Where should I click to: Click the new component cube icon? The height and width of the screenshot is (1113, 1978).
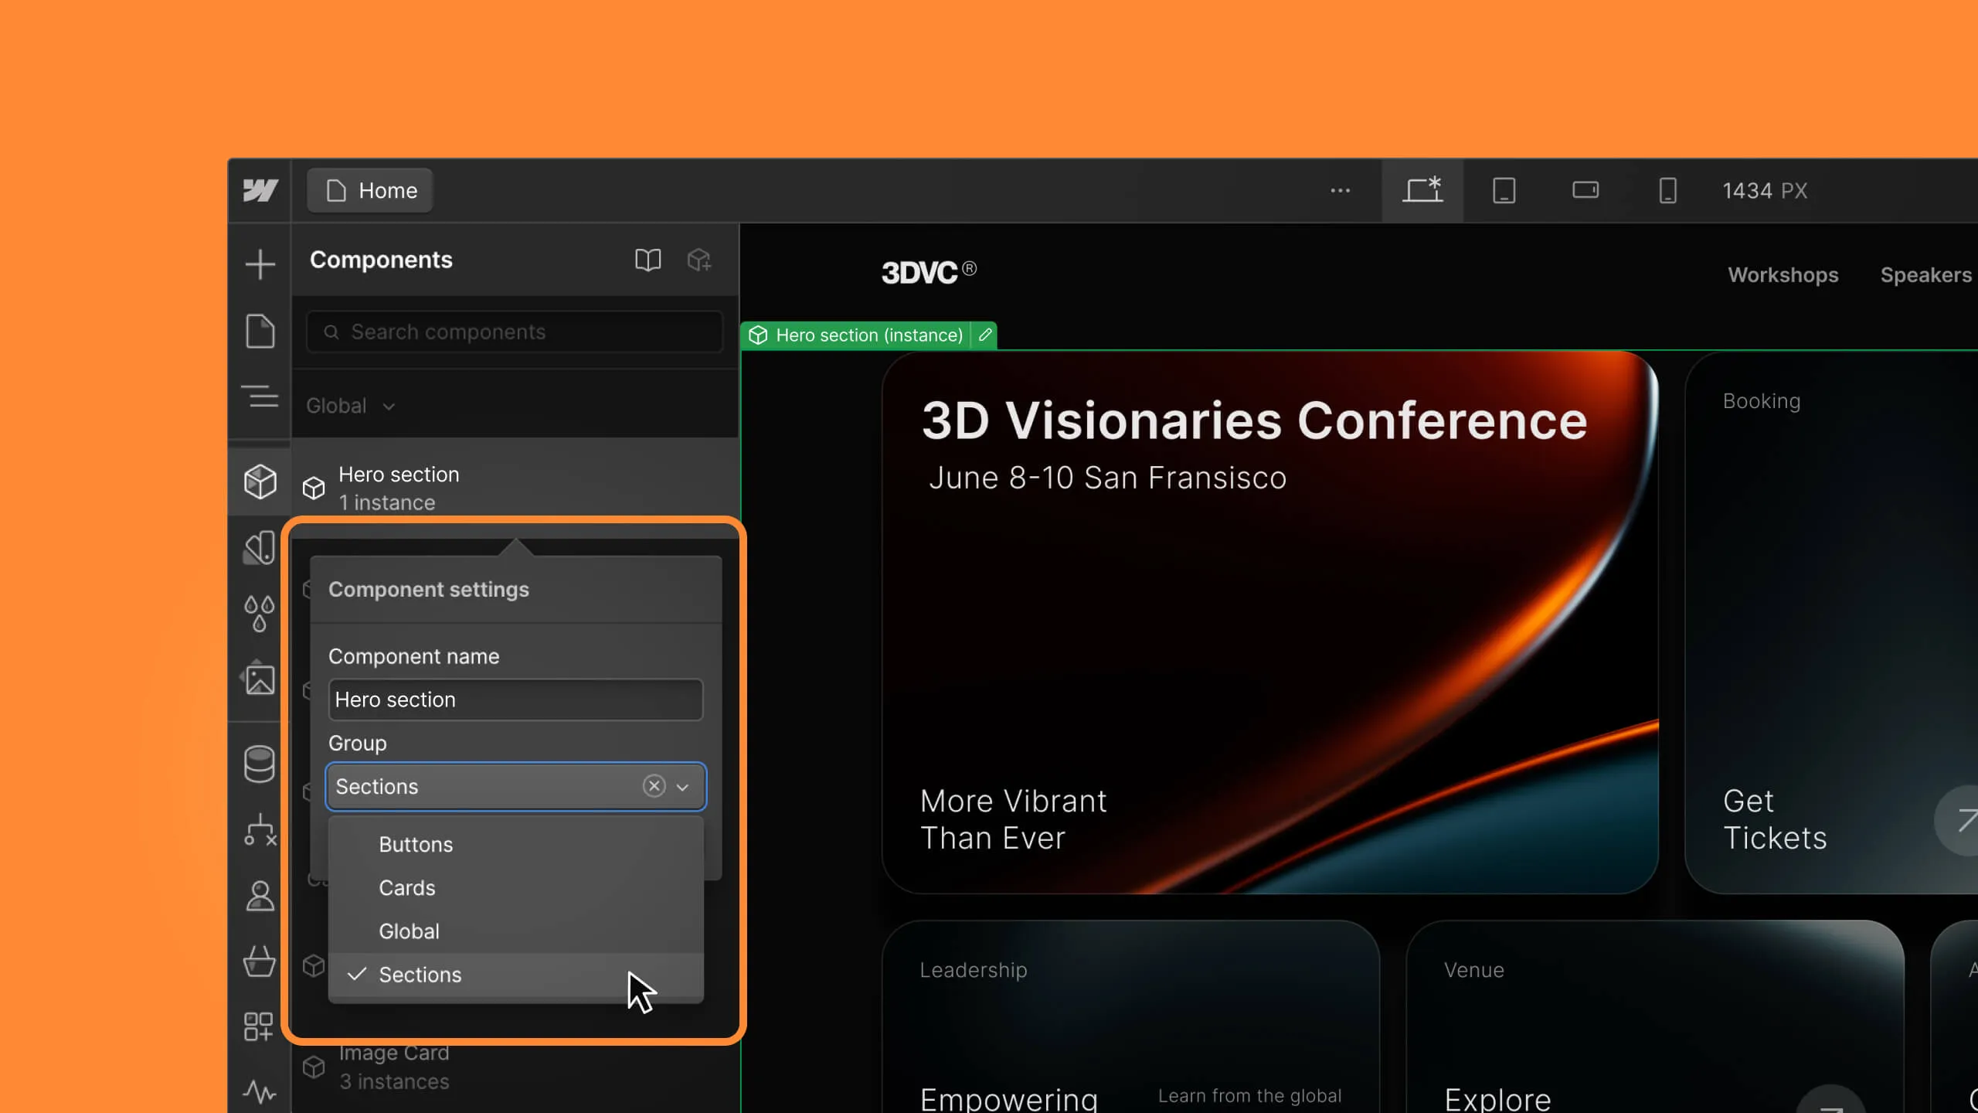click(699, 260)
